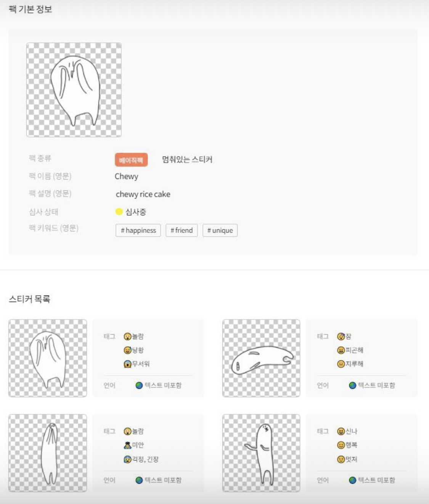Select the #unique keyword tag
Screen dimensions: 429x504
(220, 230)
